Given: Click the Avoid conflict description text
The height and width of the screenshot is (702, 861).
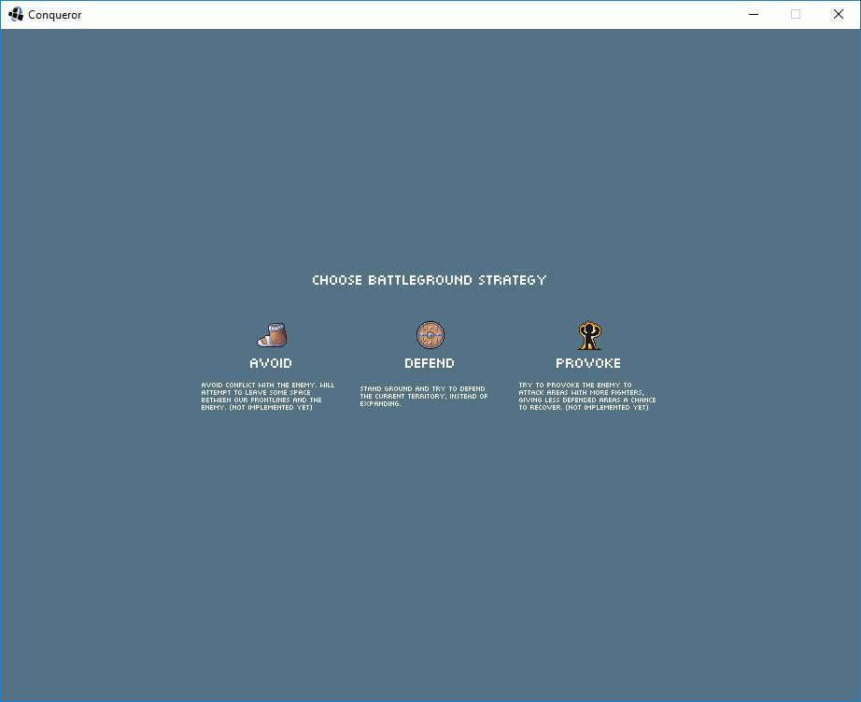Looking at the screenshot, I should point(267,397).
